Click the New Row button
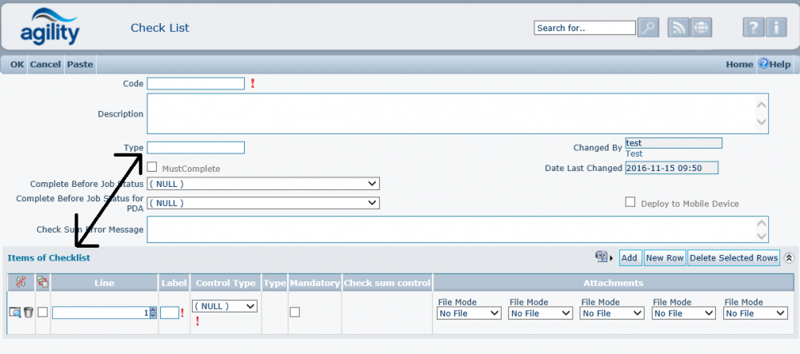This screenshot has height=354, width=800. (x=664, y=257)
